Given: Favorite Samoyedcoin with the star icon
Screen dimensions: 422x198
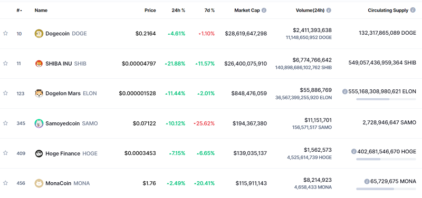Looking at the screenshot, I should tap(5, 123).
